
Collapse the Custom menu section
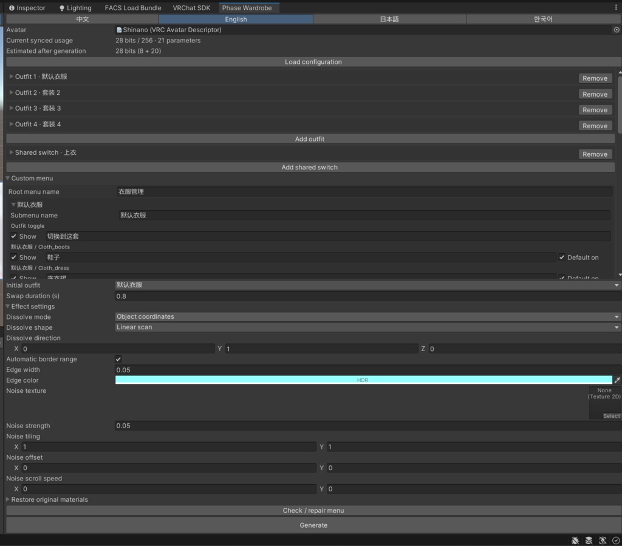tap(7, 179)
